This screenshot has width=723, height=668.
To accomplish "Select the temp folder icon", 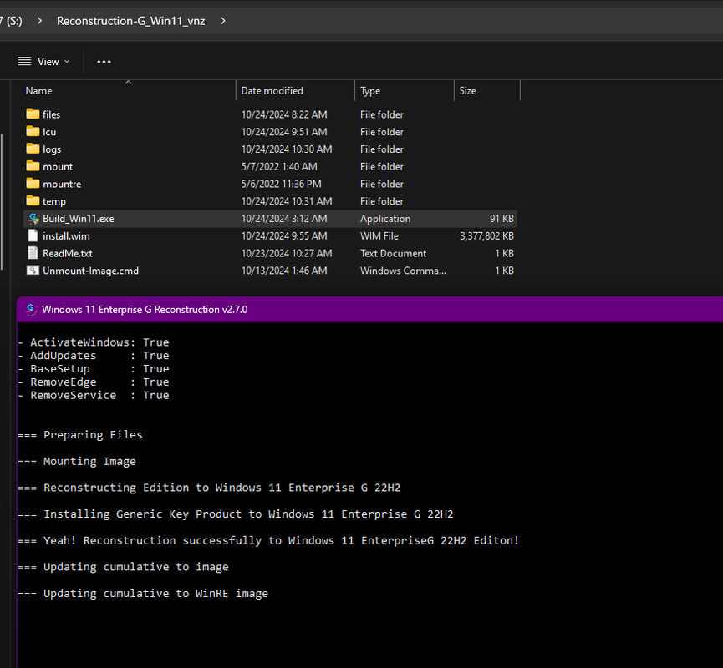I will [x=33, y=201].
